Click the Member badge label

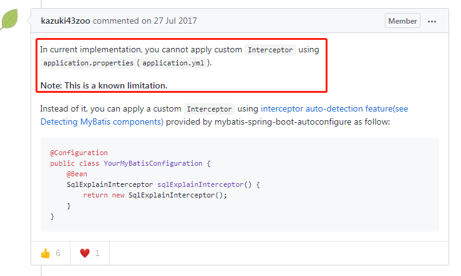(402, 21)
